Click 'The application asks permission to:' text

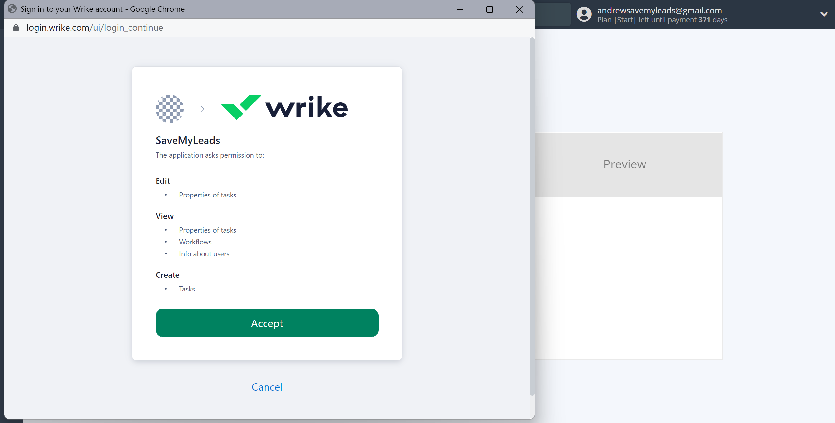pyautogui.click(x=209, y=155)
